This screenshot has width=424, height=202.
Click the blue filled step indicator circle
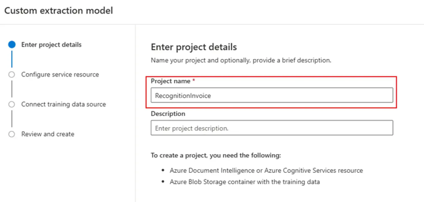coord(12,44)
